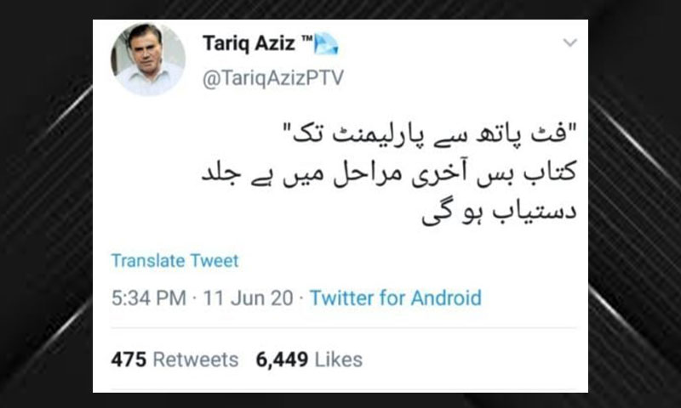Screen dimensions: 681x408
Task: Open the tweet options chevron menu
Action: click(x=569, y=42)
